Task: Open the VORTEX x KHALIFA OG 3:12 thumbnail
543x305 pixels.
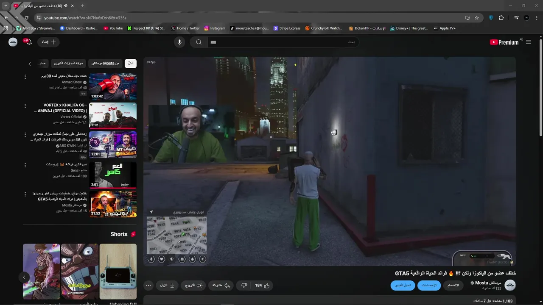Action: (113, 116)
